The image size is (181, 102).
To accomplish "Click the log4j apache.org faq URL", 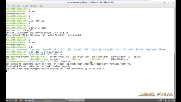I will pos(55,69).
